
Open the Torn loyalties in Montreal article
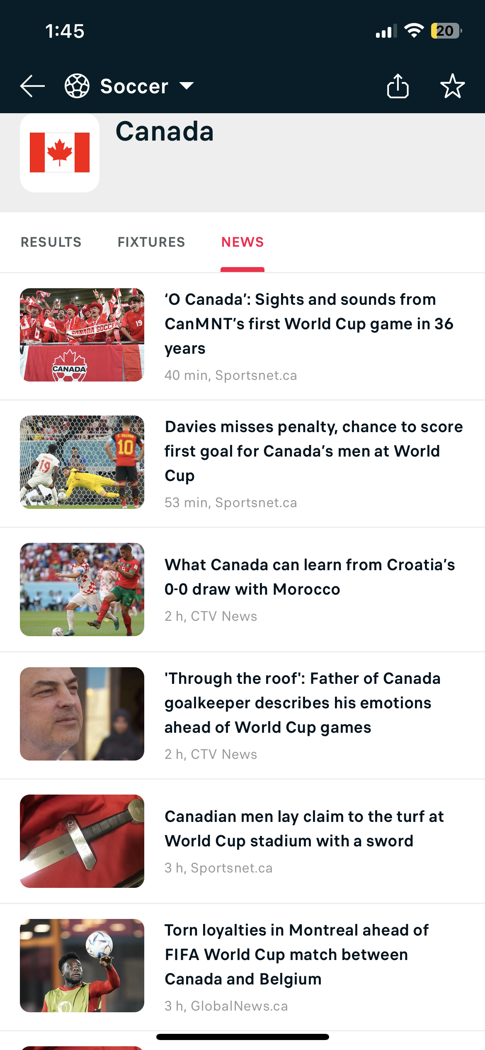point(296,954)
